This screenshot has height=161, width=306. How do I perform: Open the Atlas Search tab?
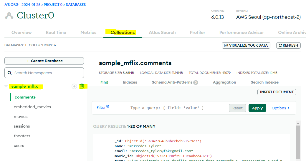coord(162,33)
